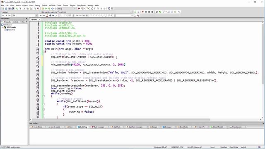
Task: Click the Paste toolbar icon
Action: [31, 8]
